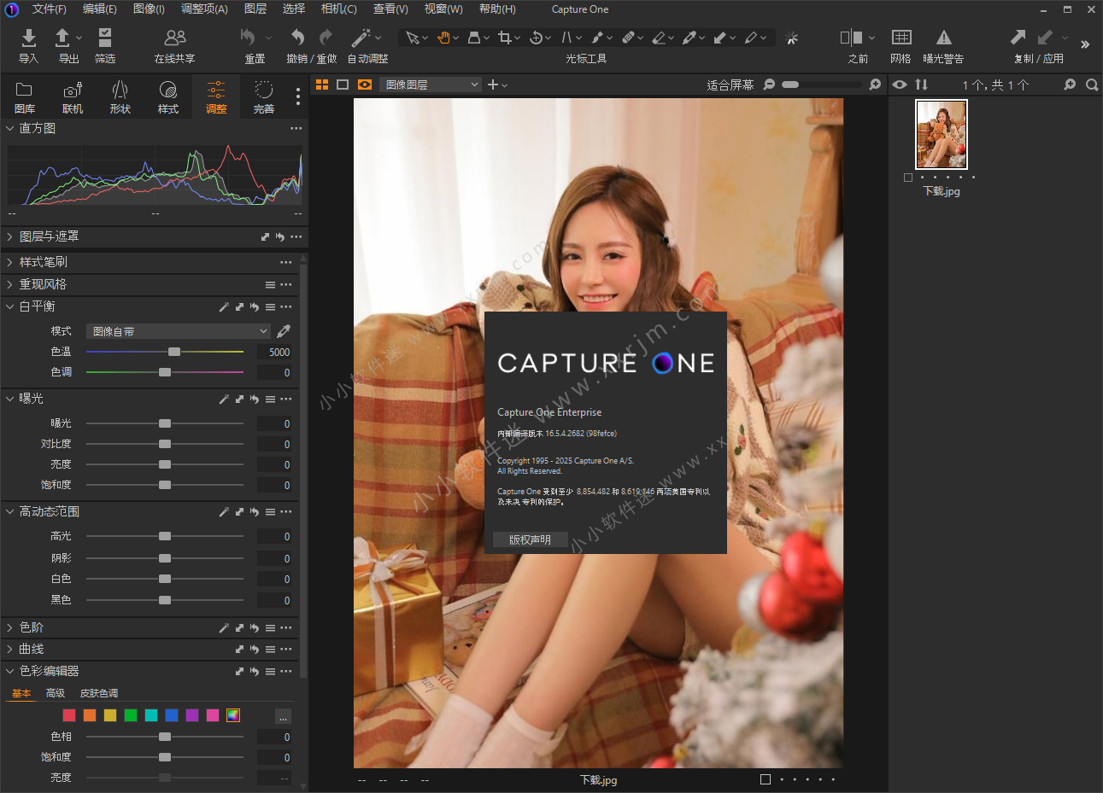The width and height of the screenshot is (1103, 793).
Task: Pick the white balance eyedropper
Action: (x=284, y=331)
